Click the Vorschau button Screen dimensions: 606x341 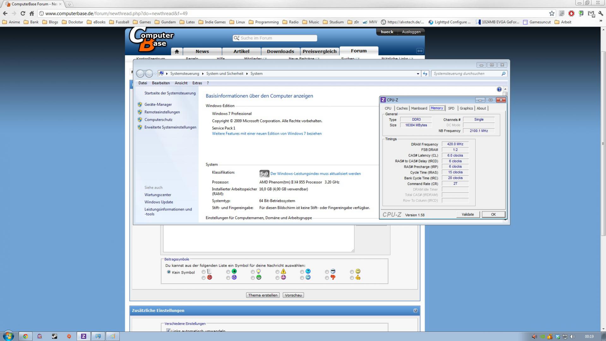click(293, 295)
